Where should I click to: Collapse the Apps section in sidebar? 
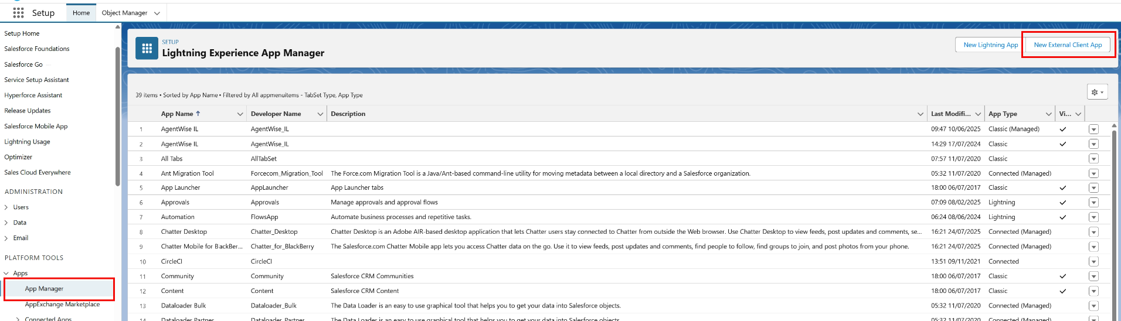[6, 274]
